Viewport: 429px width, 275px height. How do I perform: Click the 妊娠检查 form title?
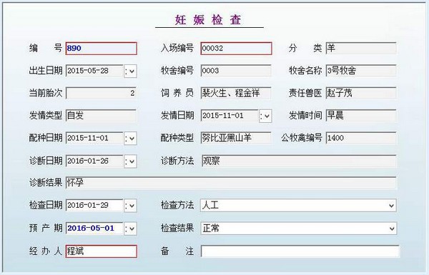(208, 20)
